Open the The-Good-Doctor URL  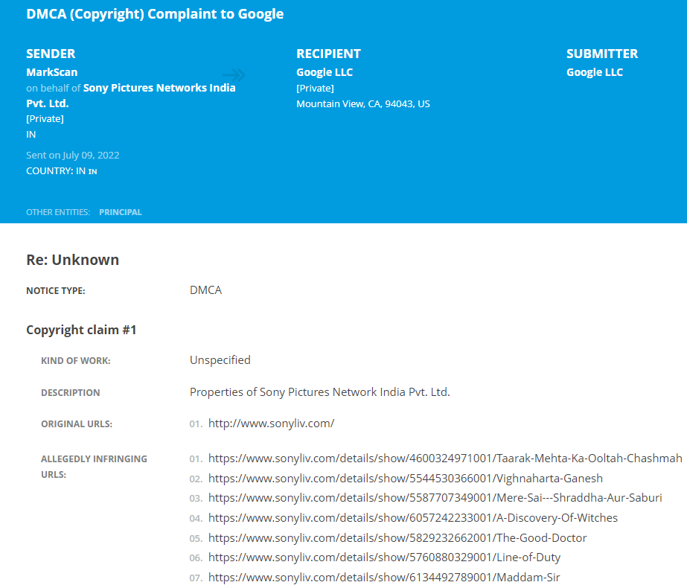[397, 537]
